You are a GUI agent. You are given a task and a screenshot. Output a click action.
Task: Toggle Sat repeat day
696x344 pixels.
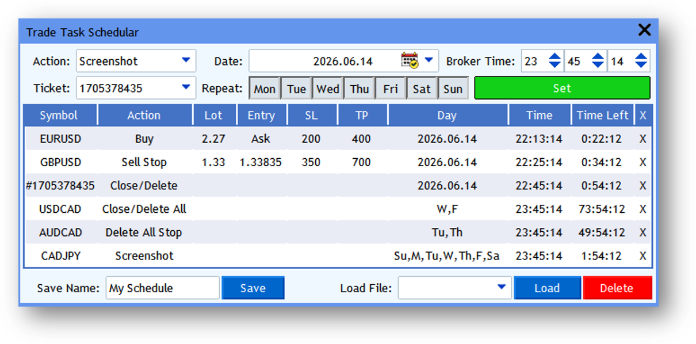click(x=422, y=89)
